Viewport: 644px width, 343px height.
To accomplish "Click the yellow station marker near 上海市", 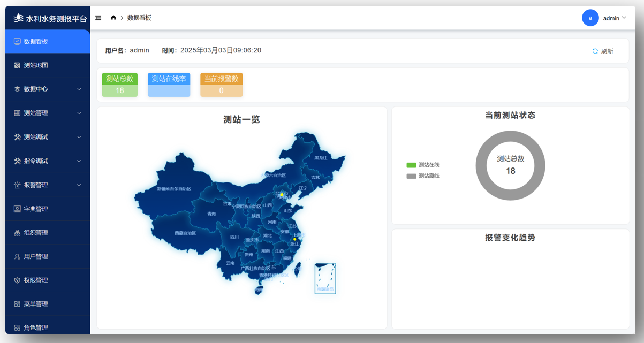I will [x=295, y=239].
